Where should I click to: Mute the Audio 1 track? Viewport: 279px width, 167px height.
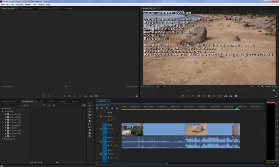coord(111,138)
